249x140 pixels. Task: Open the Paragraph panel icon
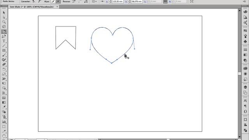coord(245,106)
